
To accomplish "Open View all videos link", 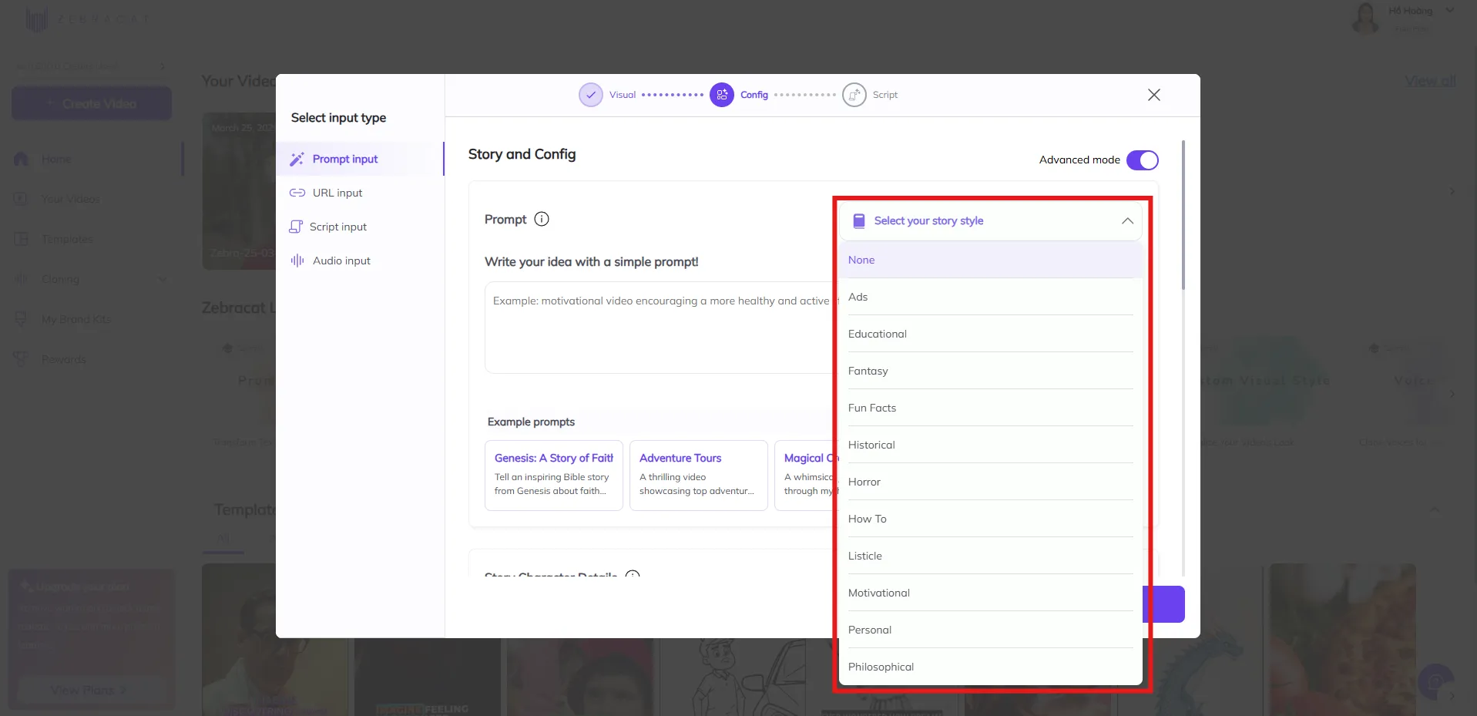I will pyautogui.click(x=1430, y=81).
